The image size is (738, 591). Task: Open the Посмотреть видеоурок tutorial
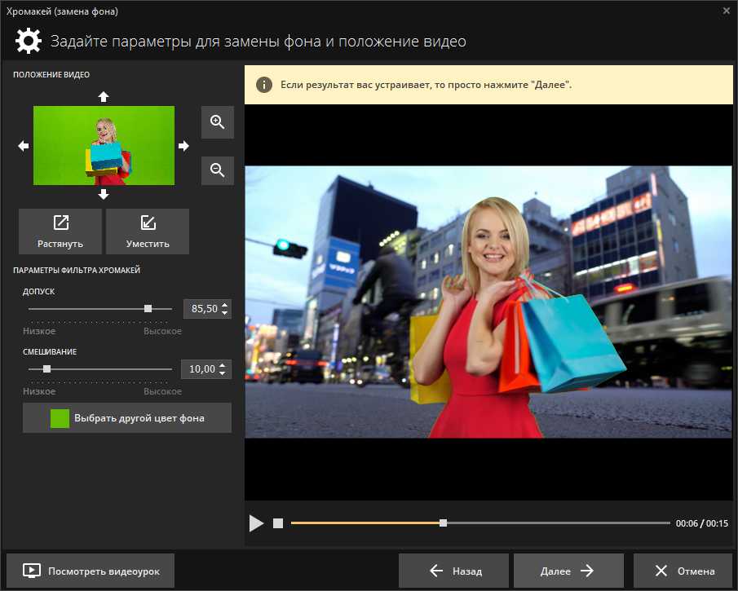[x=91, y=571]
